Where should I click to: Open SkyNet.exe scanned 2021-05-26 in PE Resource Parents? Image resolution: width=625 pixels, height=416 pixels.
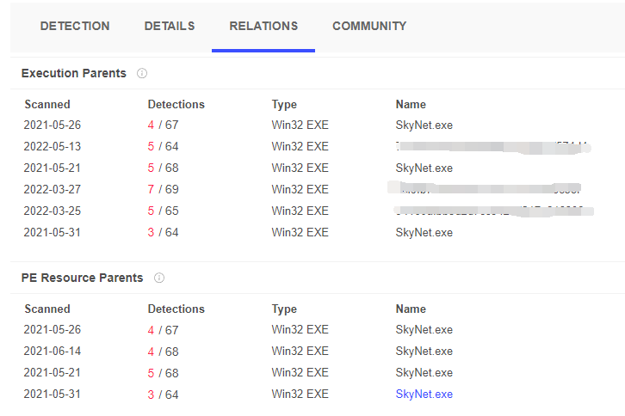(x=424, y=330)
